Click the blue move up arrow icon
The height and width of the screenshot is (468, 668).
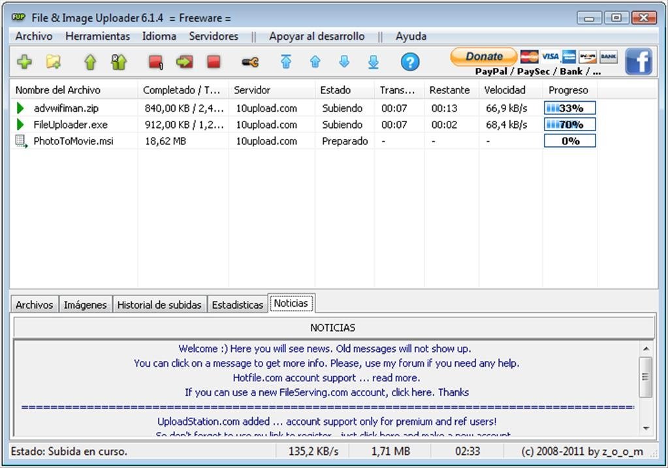[x=315, y=62]
